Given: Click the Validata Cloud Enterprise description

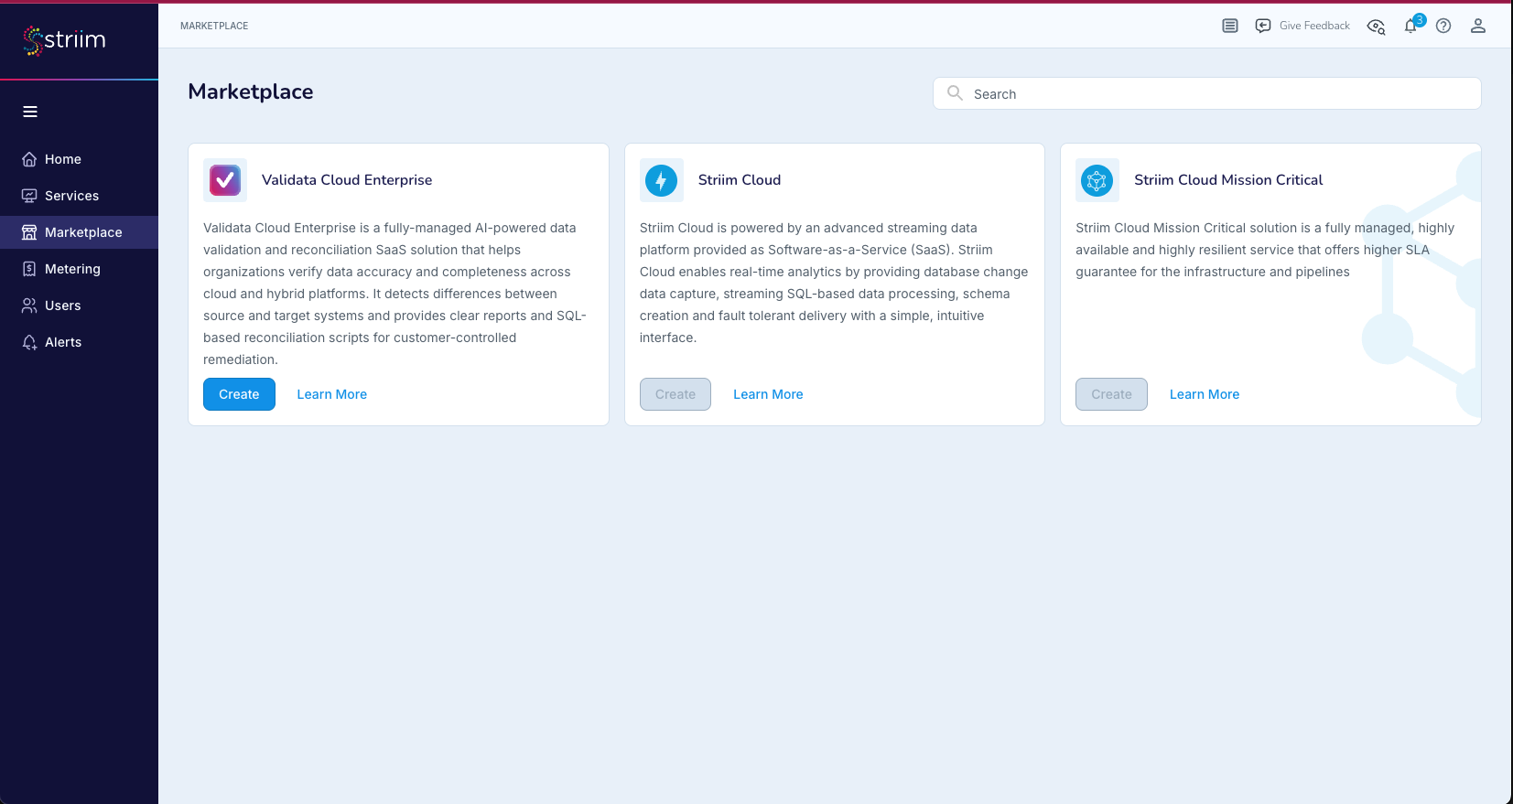Looking at the screenshot, I should 395,294.
